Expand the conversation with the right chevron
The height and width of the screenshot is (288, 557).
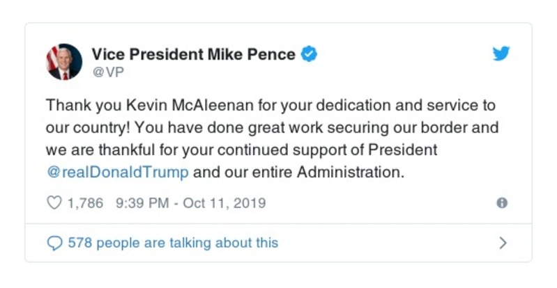[503, 243]
